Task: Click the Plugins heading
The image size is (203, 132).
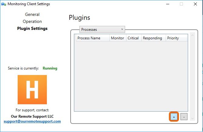Action: pyautogui.click(x=79, y=18)
